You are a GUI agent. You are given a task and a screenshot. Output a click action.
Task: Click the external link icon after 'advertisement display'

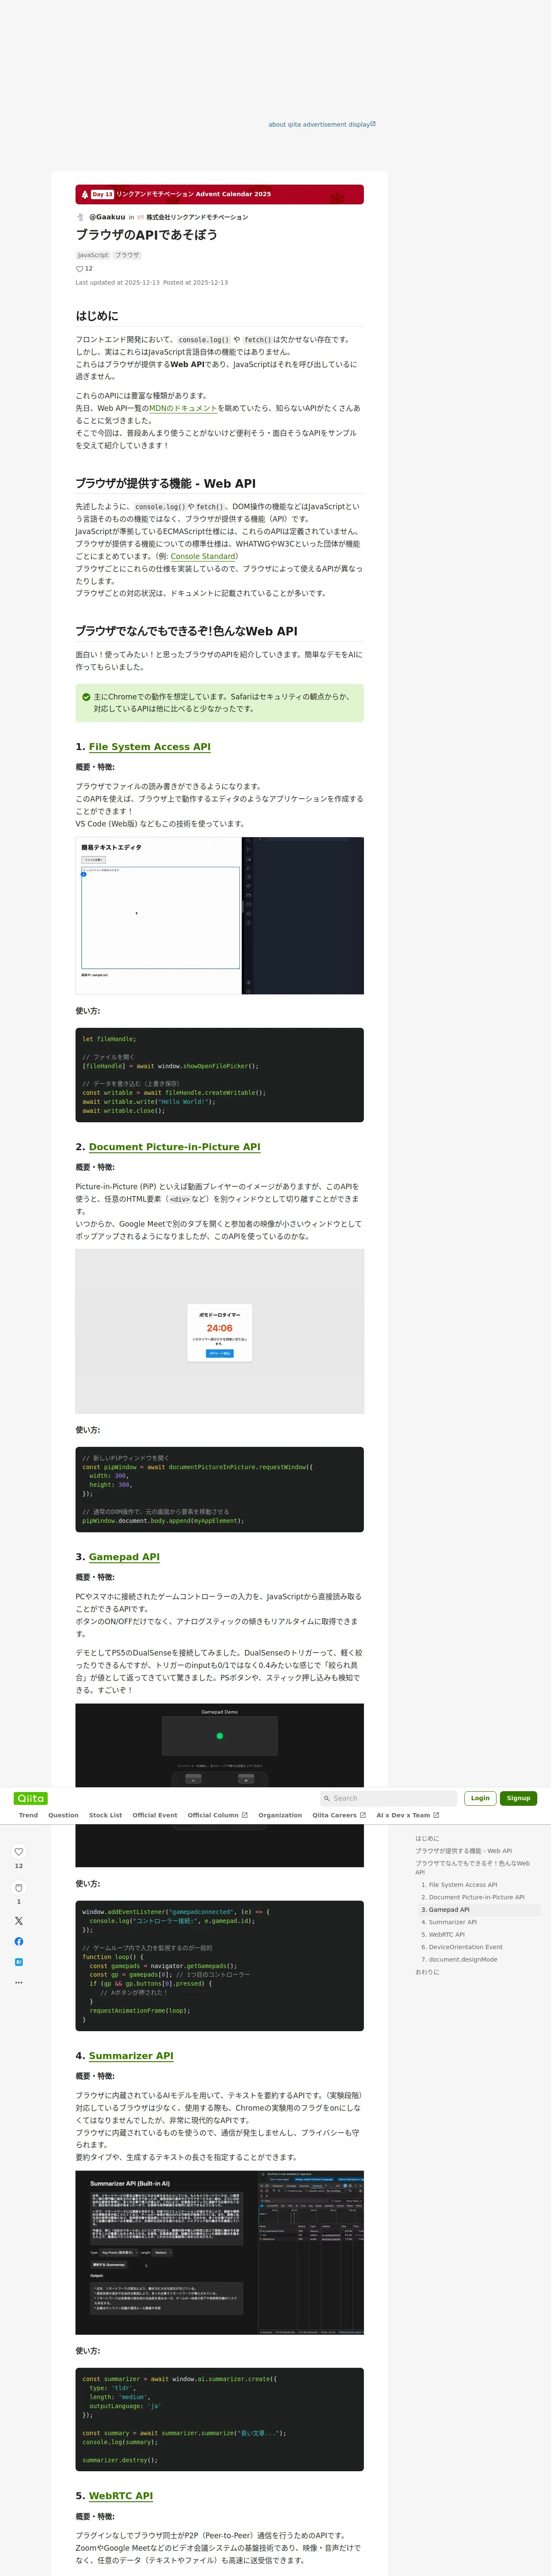[x=373, y=124]
